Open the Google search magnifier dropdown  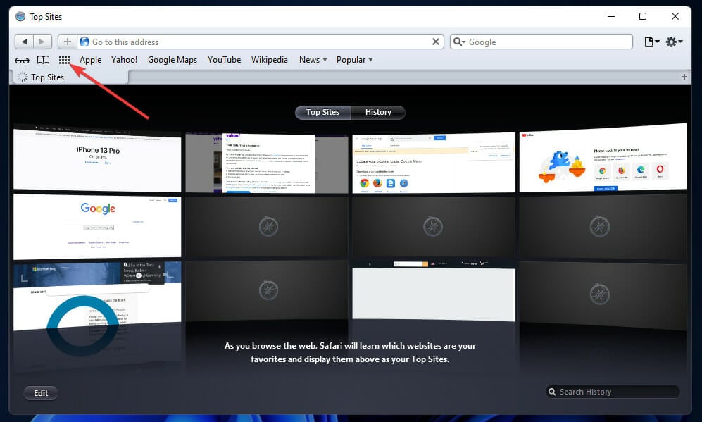[459, 42]
